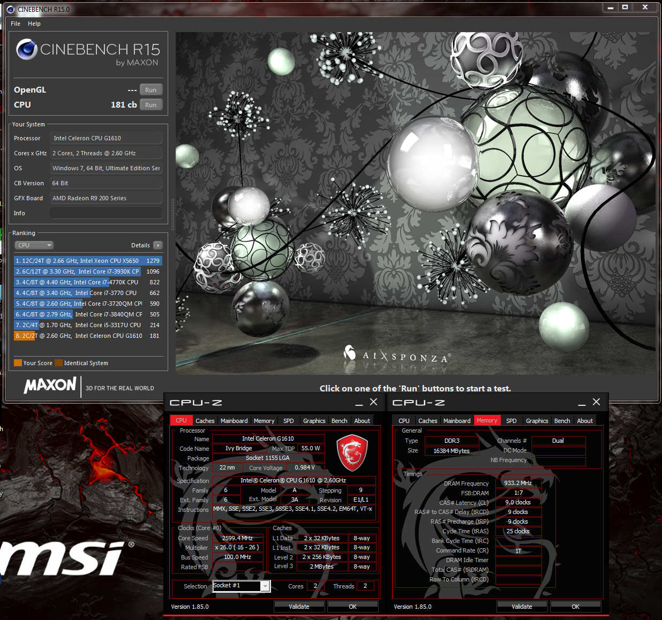The height and width of the screenshot is (620, 662).
Task: Click the Core Voltage 0.984 V value
Action: pos(305,467)
